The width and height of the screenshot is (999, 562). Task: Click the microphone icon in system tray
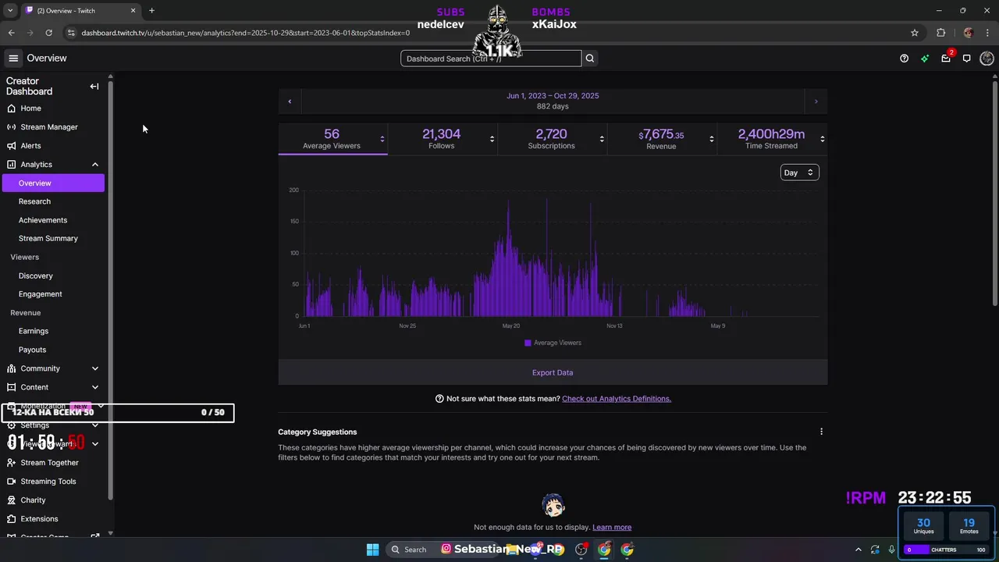click(x=891, y=550)
